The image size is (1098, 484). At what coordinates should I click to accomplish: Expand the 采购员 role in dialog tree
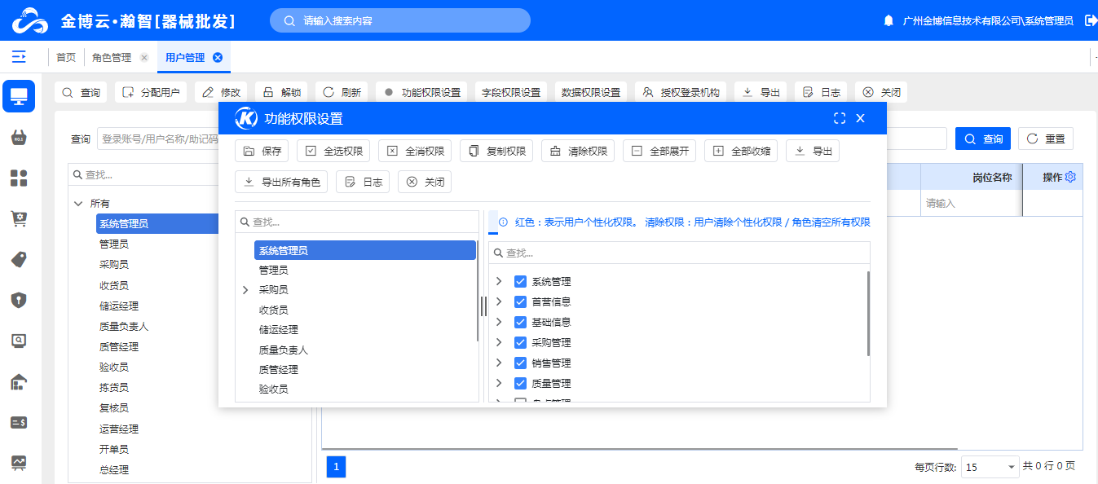pos(245,290)
